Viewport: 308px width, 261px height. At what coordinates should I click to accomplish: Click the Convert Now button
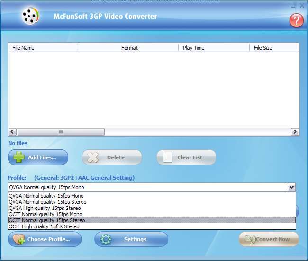click(269, 239)
